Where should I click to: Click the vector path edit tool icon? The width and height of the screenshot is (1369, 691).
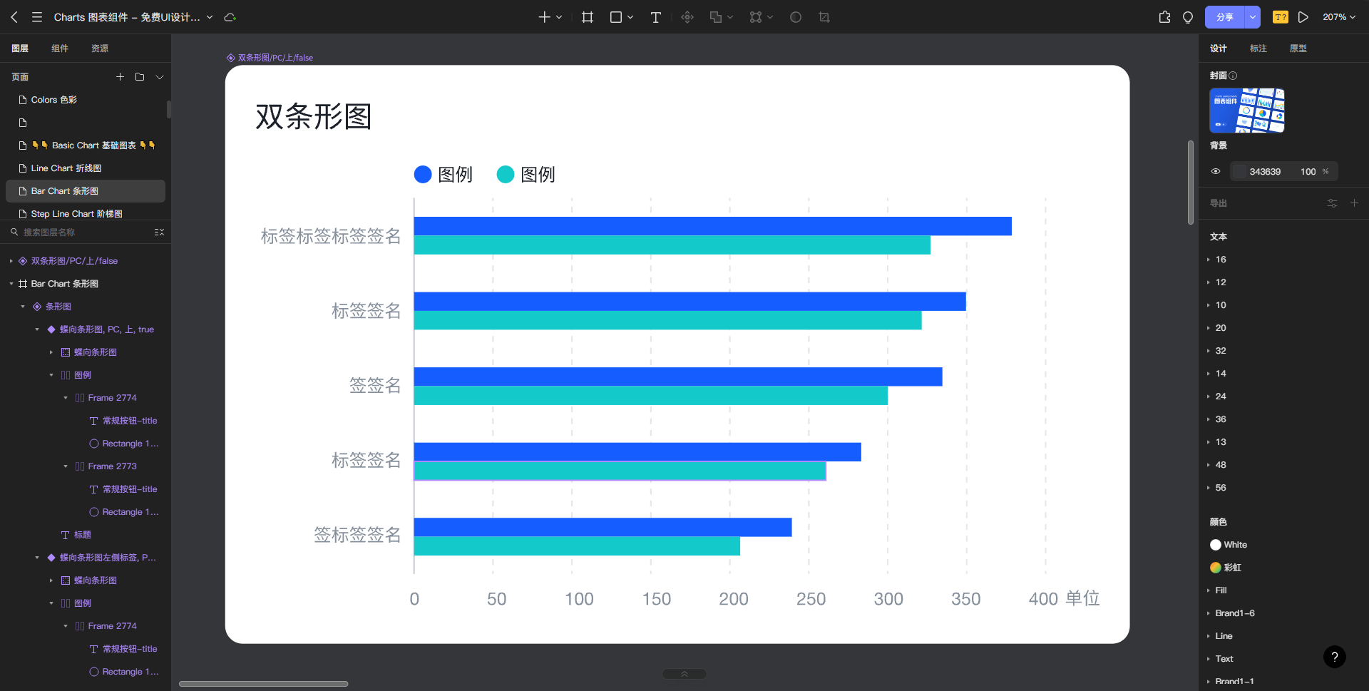(756, 17)
